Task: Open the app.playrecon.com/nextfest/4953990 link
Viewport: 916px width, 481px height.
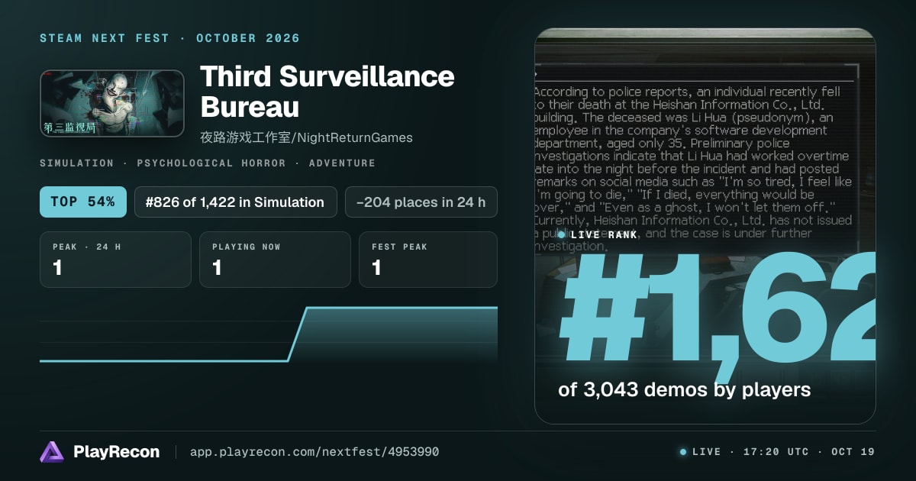Action: pos(314,452)
